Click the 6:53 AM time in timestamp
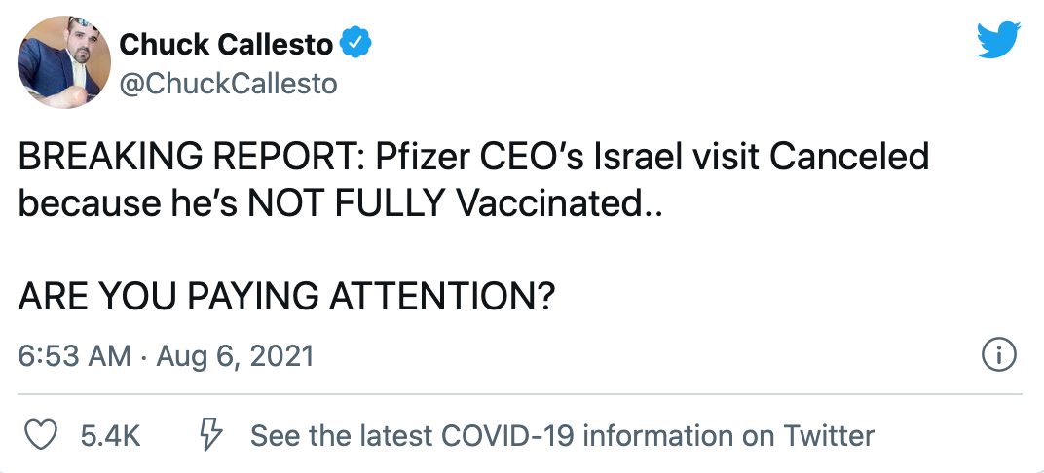The height and width of the screenshot is (473, 1044). pos(74,356)
